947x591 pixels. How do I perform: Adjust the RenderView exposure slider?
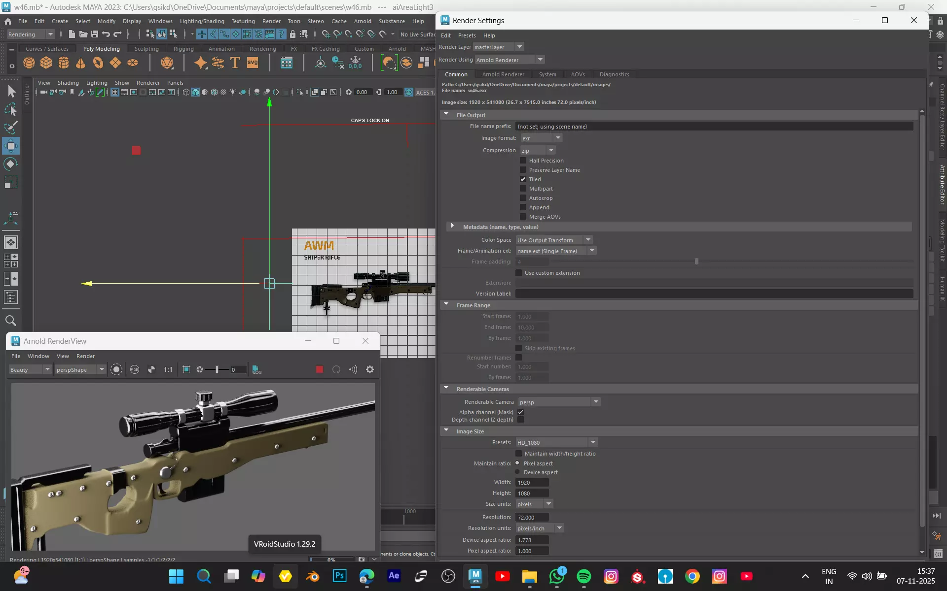217,369
